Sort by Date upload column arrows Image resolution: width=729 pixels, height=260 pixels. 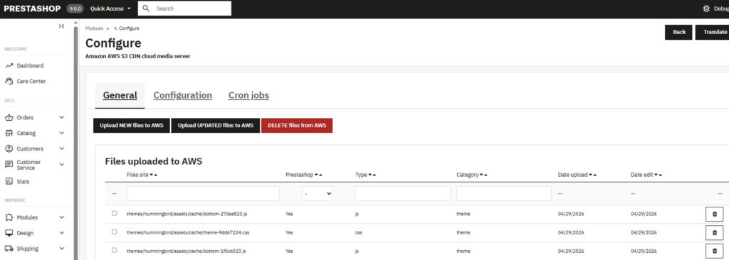click(593, 175)
